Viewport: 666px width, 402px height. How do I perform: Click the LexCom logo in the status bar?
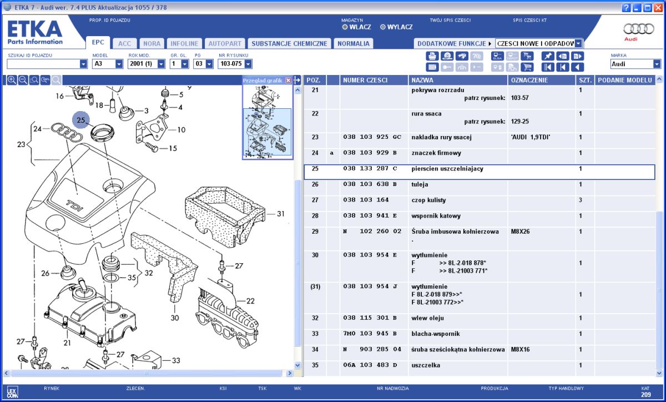(x=12, y=392)
